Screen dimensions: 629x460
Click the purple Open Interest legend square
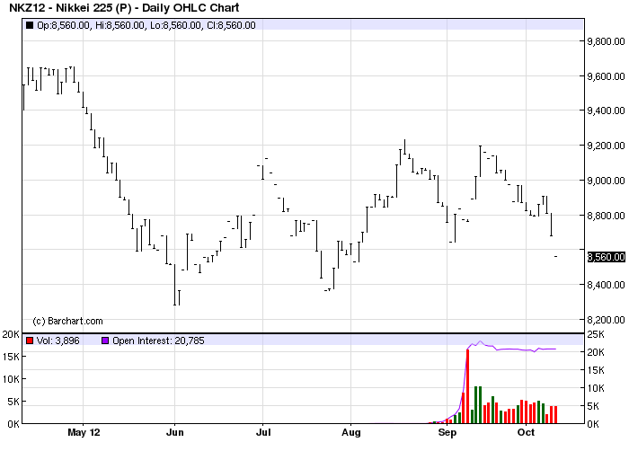point(105,341)
